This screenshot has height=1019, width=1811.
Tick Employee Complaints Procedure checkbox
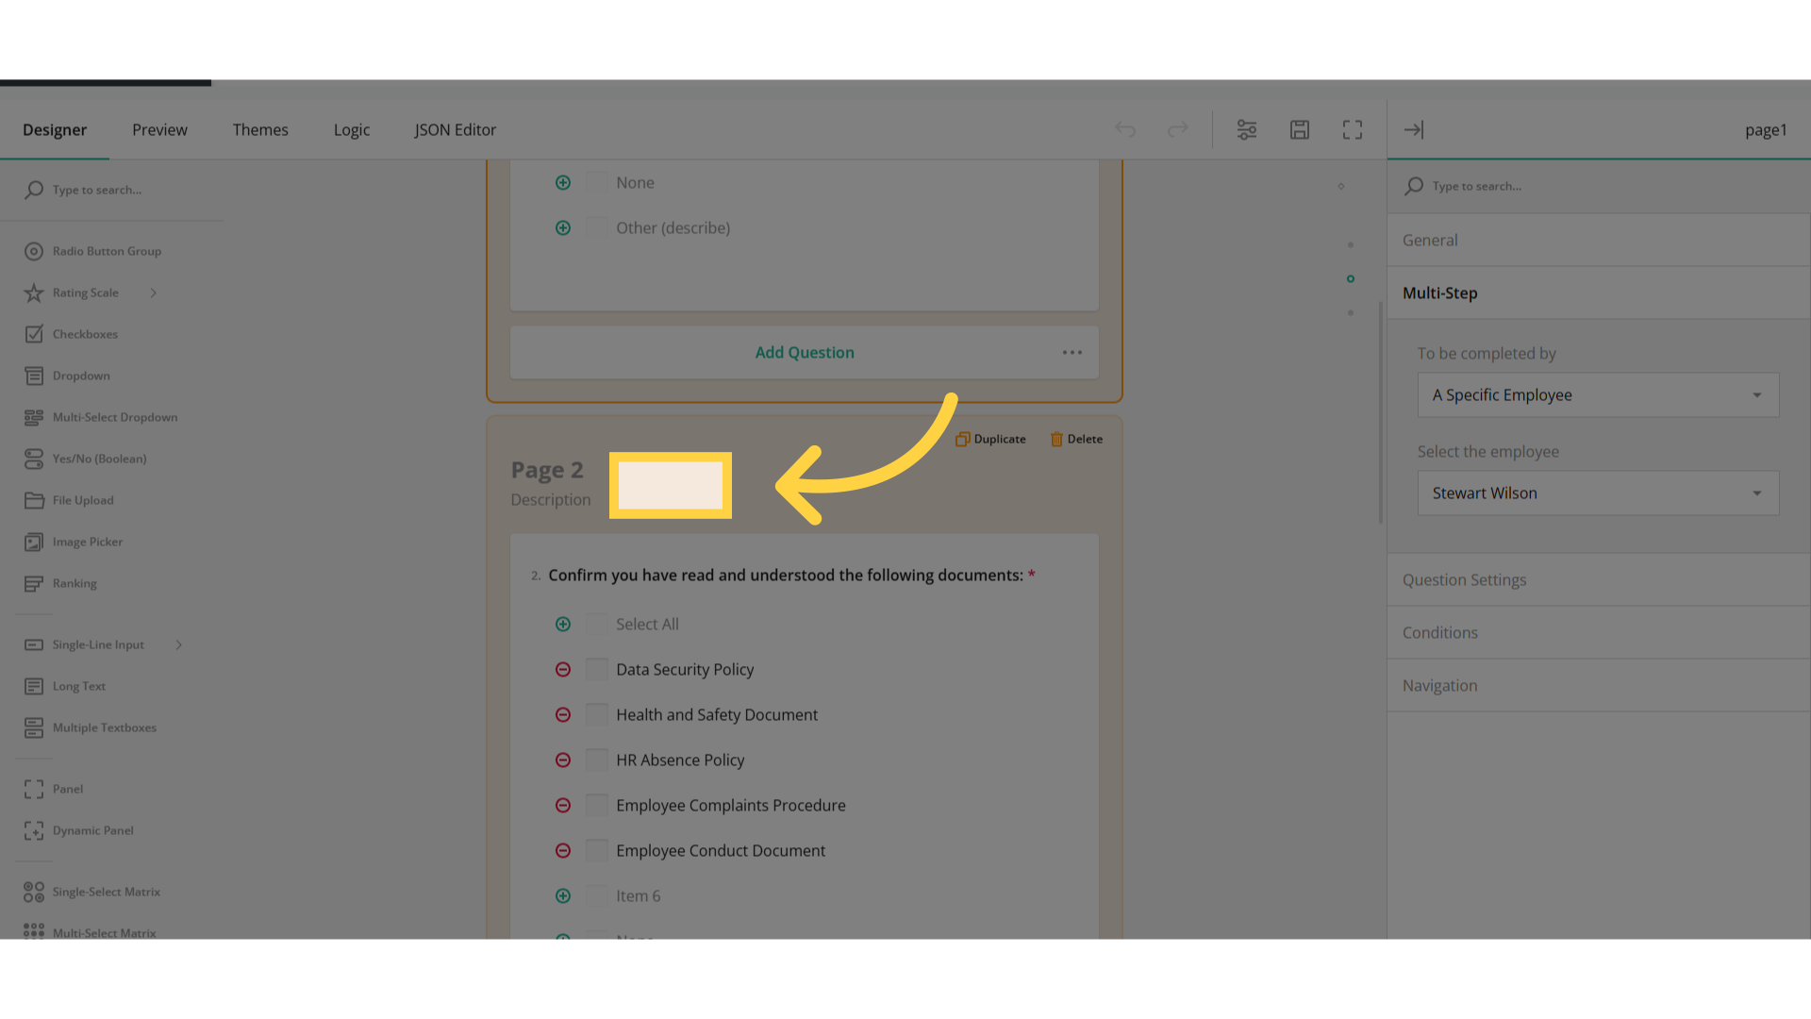pyautogui.click(x=597, y=805)
